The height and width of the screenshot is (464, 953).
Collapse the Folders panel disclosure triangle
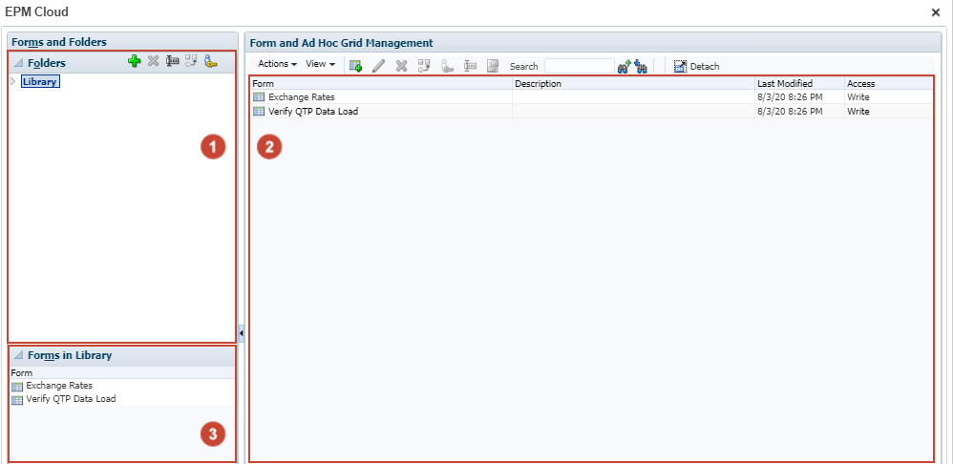click(x=17, y=63)
